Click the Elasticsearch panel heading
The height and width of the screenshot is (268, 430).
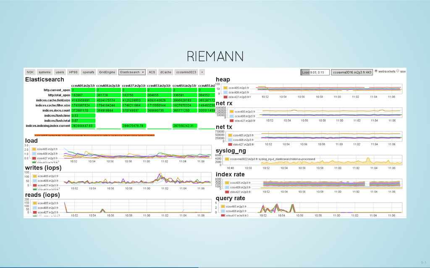(45, 80)
